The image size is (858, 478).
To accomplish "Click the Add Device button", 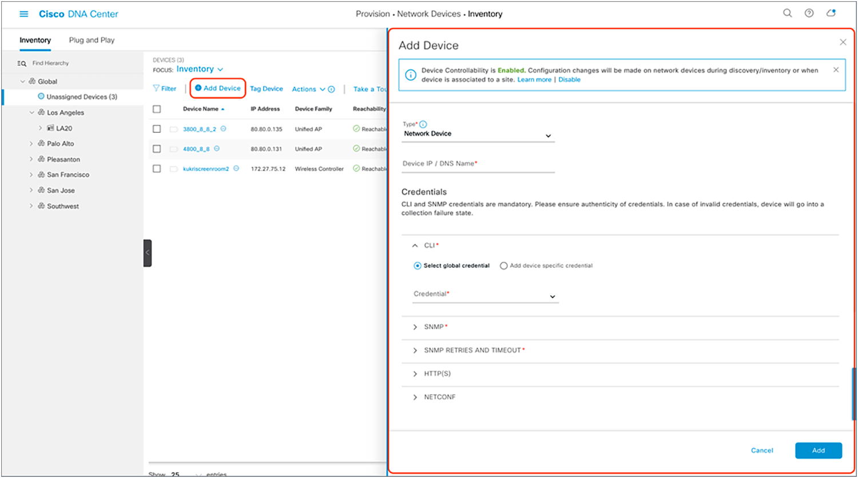I will pyautogui.click(x=218, y=88).
